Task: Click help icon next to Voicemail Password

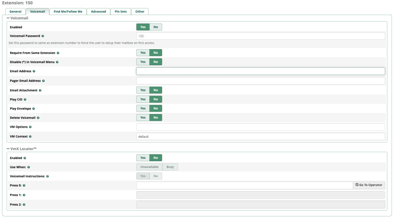Action: [x=43, y=36]
